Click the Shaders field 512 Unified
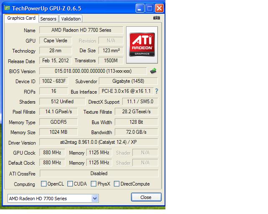This screenshot has height=214, width=268. tap(62, 102)
